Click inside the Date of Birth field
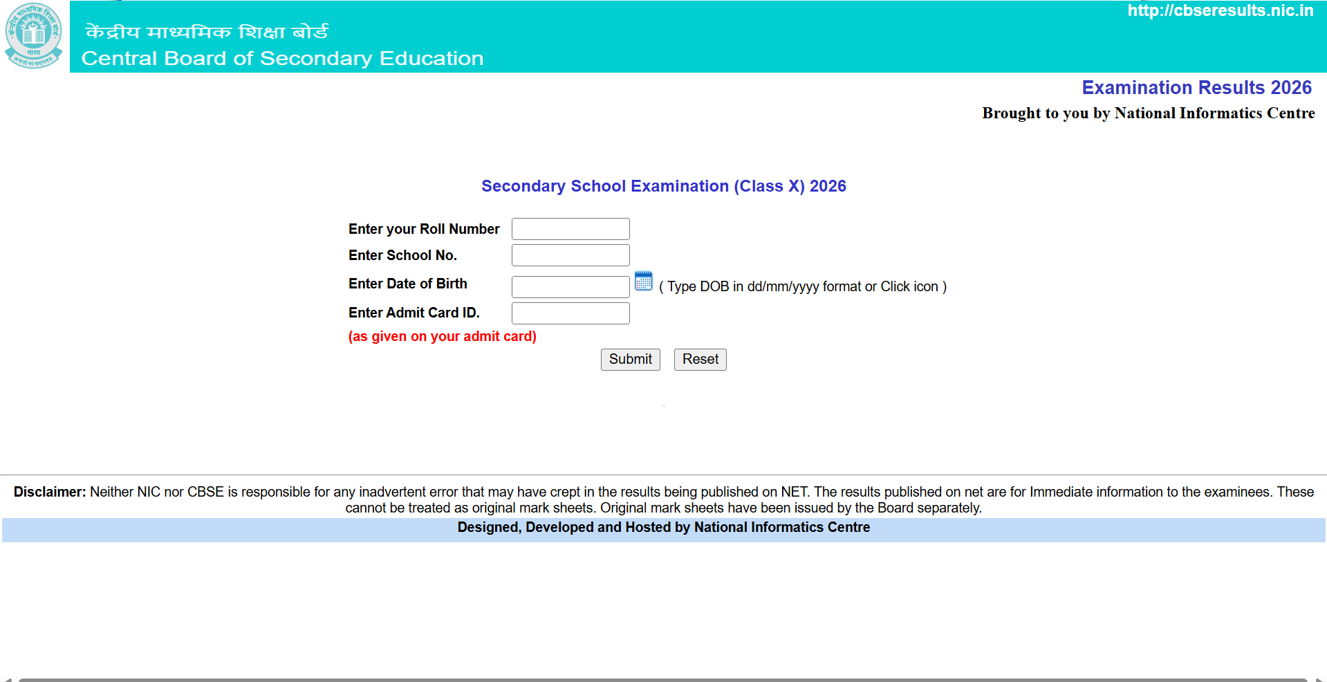This screenshot has height=682, width=1327. (570, 286)
